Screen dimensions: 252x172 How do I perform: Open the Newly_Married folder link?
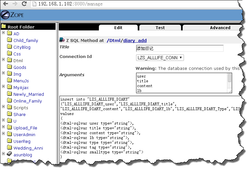29,94
